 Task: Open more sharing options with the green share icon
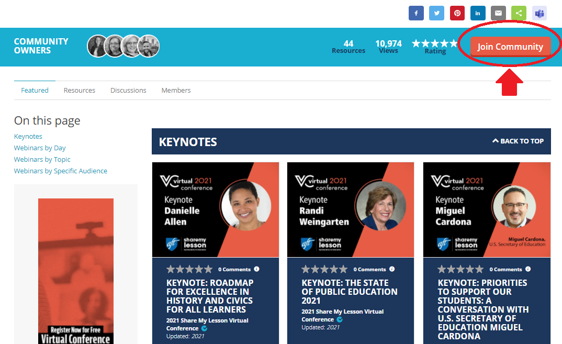click(518, 13)
